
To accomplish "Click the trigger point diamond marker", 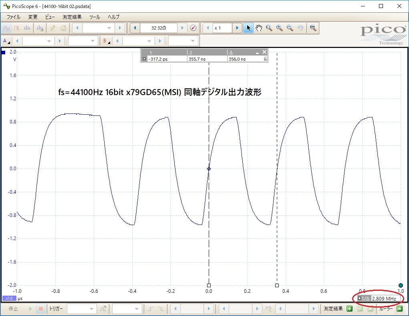I will tap(209, 169).
